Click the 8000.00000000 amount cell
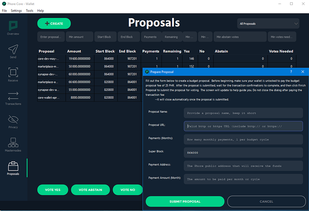Viewport: 309px width, 211px height. (80, 97)
